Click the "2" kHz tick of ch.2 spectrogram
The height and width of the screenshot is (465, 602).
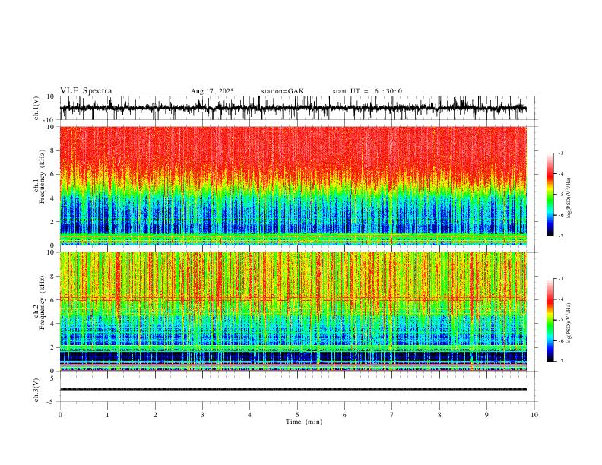(x=52, y=347)
